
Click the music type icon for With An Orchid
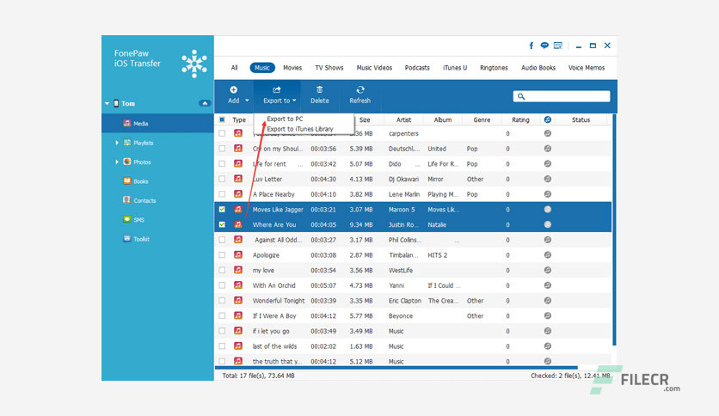[238, 285]
